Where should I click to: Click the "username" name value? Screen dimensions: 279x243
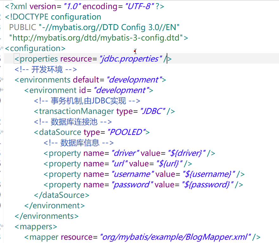[133, 174]
